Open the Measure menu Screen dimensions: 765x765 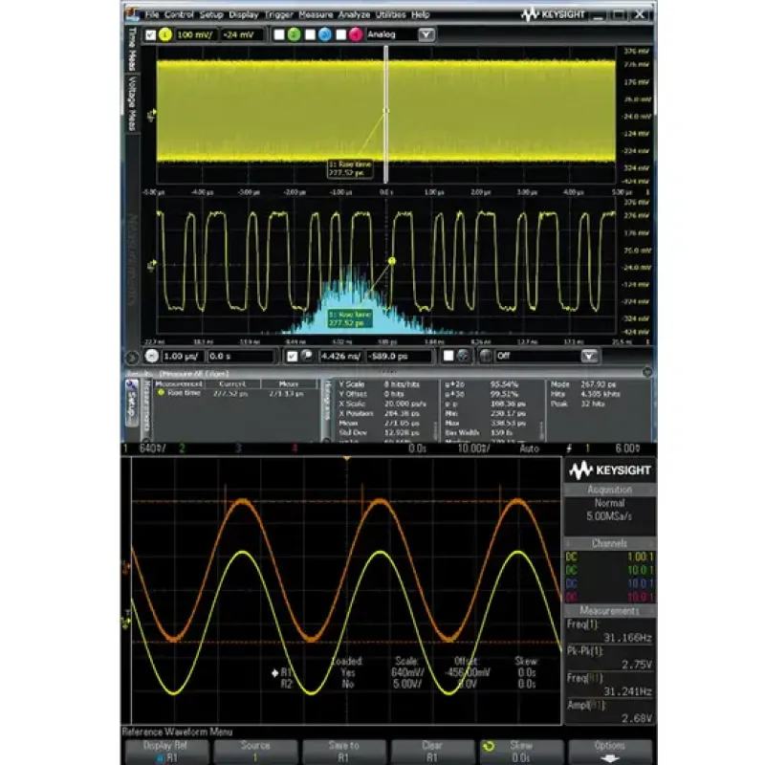[x=316, y=14]
